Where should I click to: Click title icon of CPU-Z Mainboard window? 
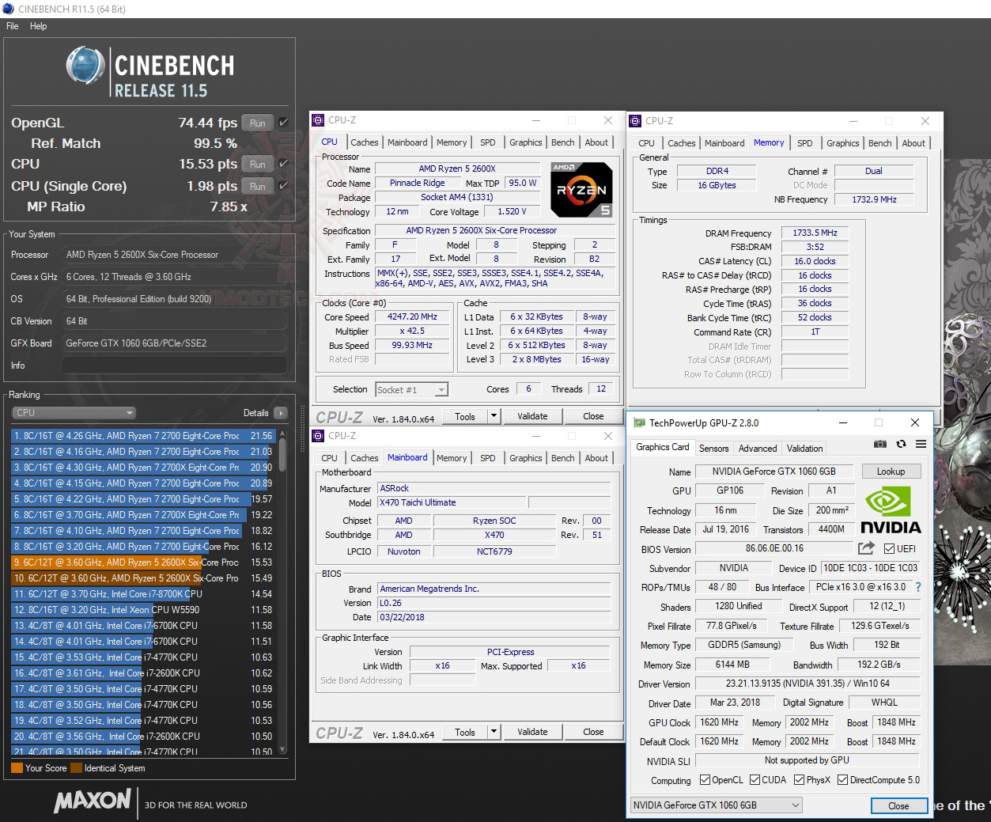click(318, 436)
